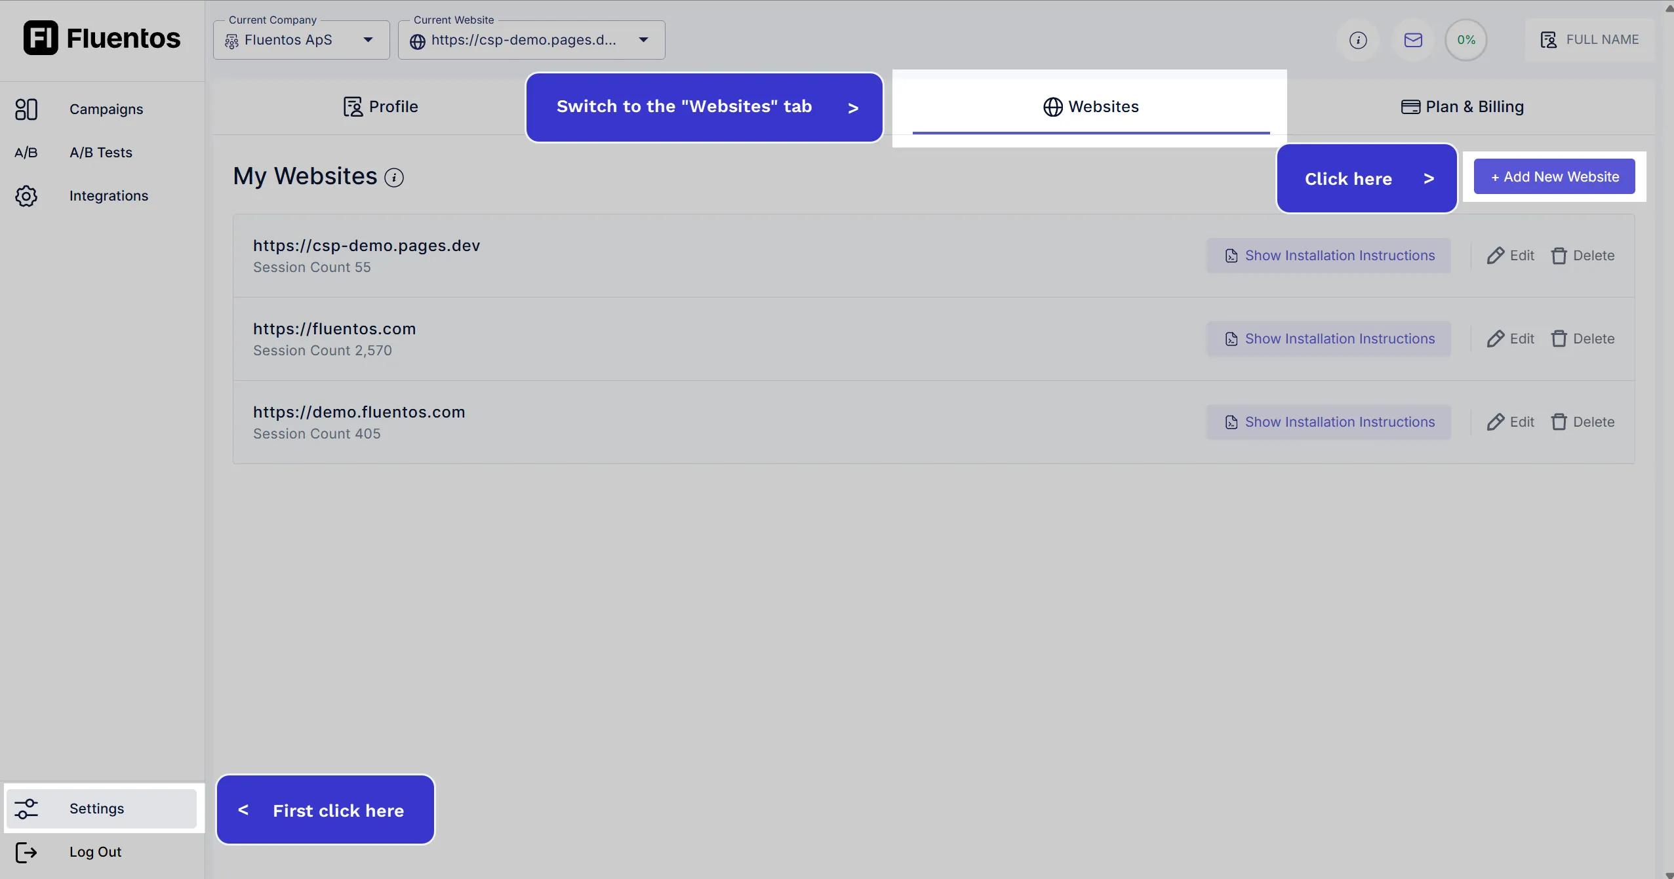Show Installation Instructions for demo.fluentos.com
The height and width of the screenshot is (879, 1674).
point(1328,421)
